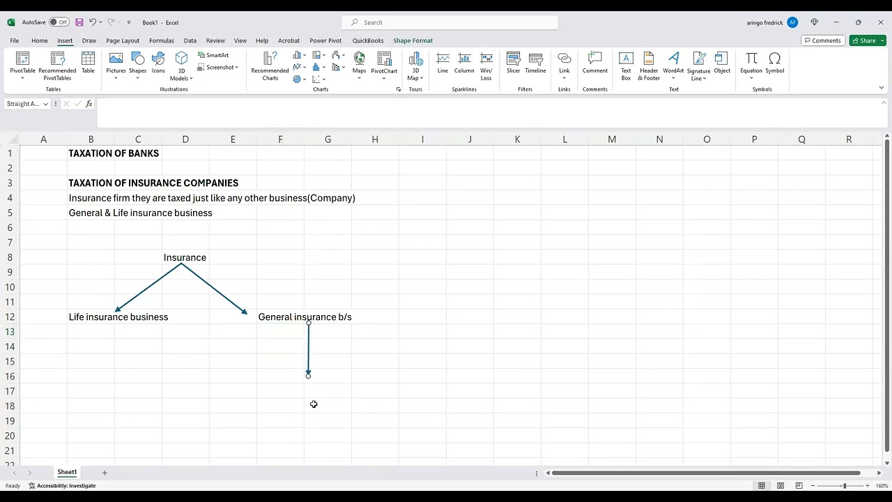Screen dimensions: 892x502
Task: Switch to Page Layout view
Action: (780, 486)
